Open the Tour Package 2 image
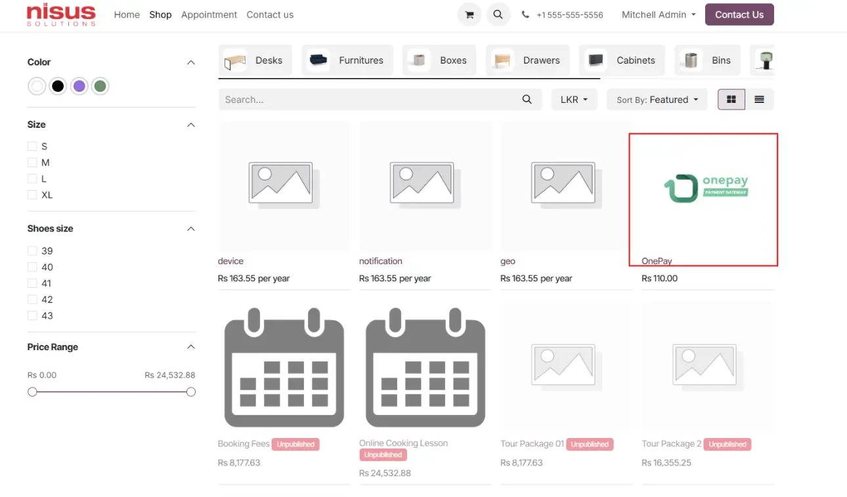The image size is (847, 497). pyautogui.click(x=707, y=367)
